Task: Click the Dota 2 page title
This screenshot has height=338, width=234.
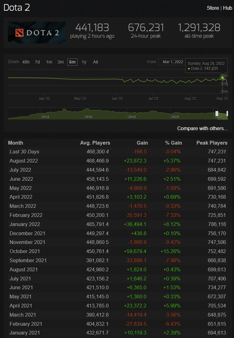Action: (17, 8)
